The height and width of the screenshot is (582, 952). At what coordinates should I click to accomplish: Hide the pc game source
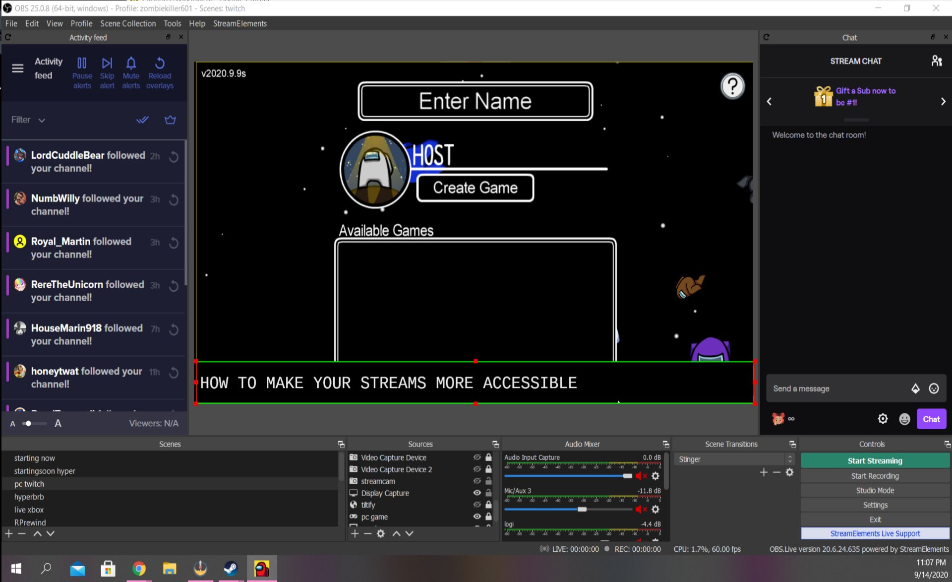click(x=477, y=517)
